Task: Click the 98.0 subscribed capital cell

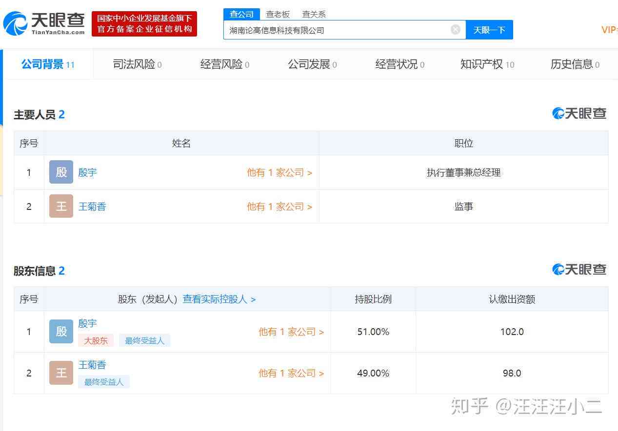Action: (x=512, y=373)
